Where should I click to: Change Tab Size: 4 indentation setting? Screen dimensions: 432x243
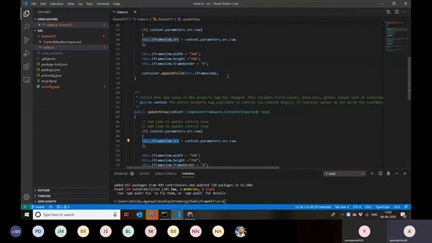[x=342, y=207]
